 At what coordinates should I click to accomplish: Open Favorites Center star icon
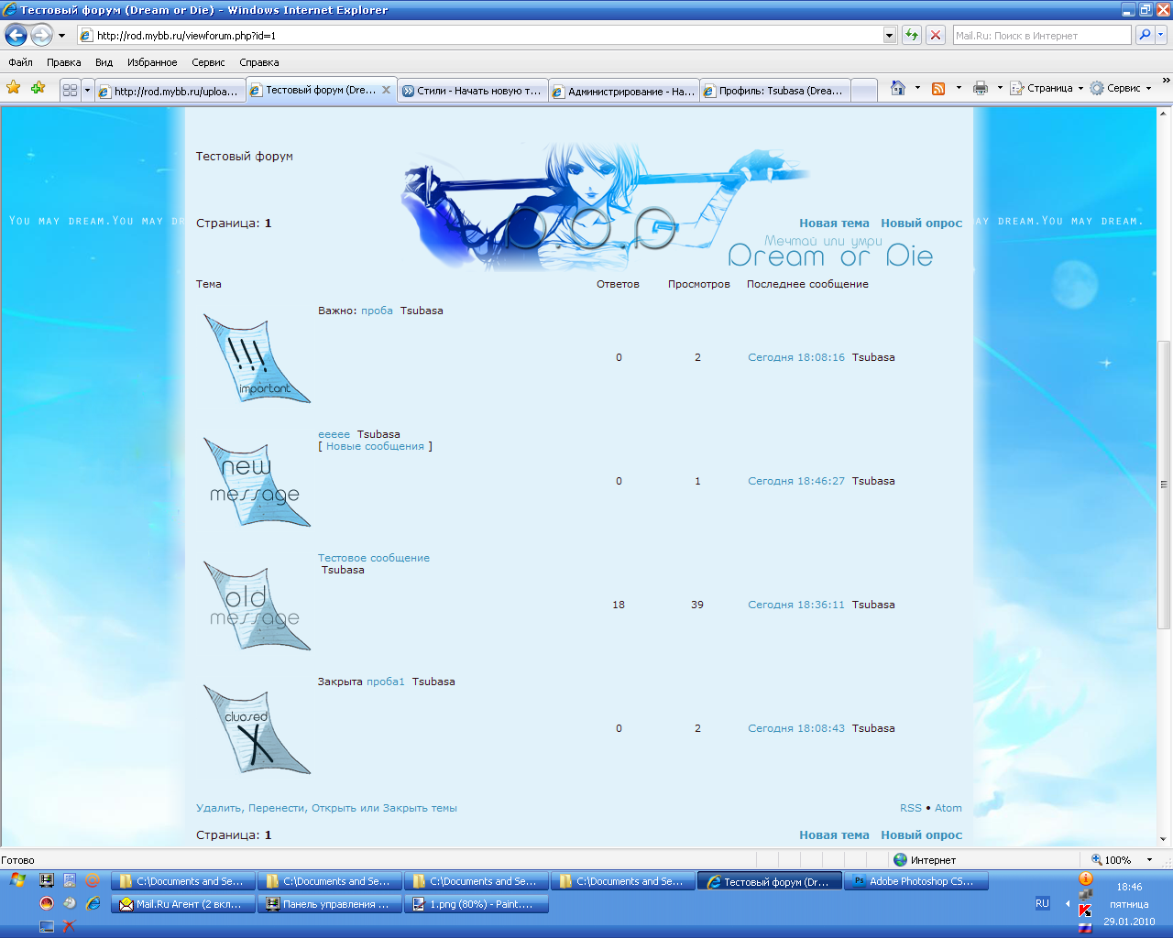pos(14,88)
